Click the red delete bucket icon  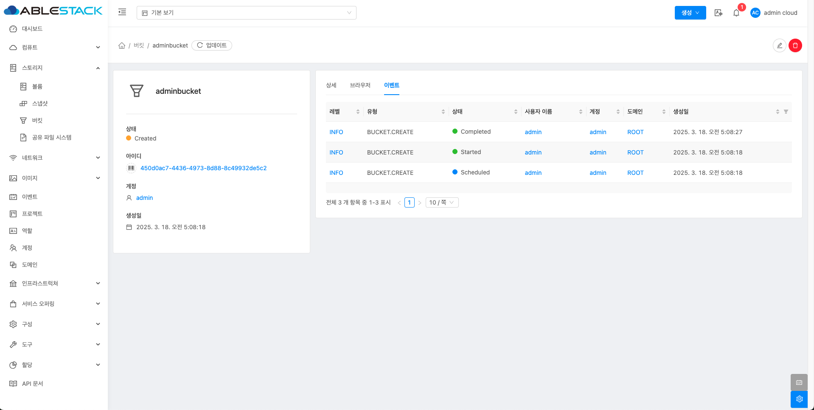click(795, 45)
